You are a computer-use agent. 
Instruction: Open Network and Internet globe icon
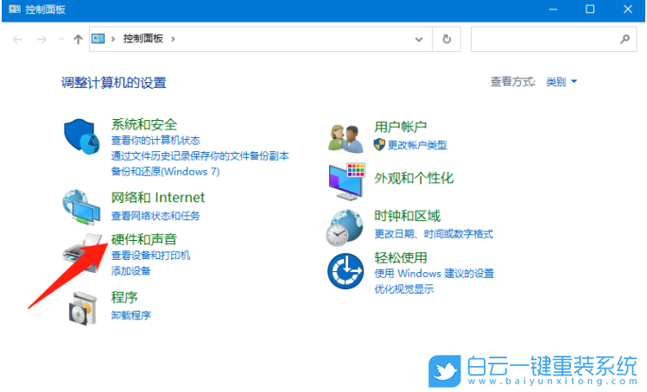click(x=81, y=207)
